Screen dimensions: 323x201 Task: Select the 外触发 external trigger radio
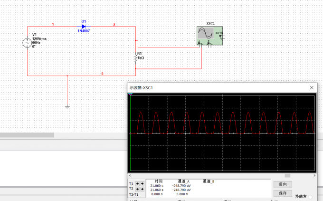(x=310, y=197)
